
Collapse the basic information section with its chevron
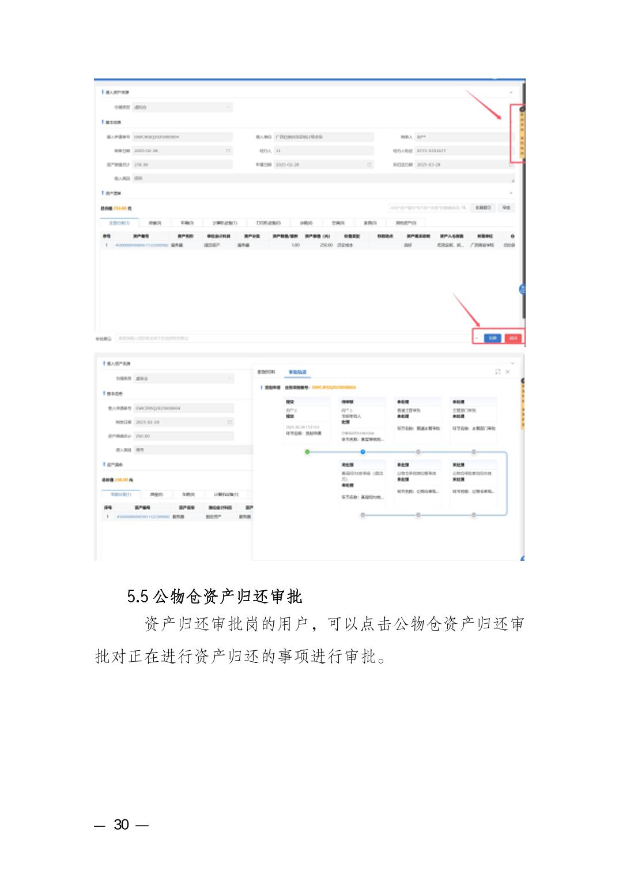(x=510, y=122)
